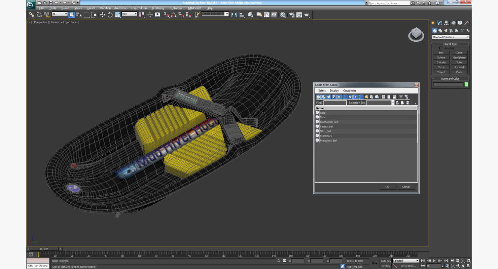Choose the Select and Move tool
Image resolution: width=498 pixels, height=269 pixels.
click(x=103, y=15)
